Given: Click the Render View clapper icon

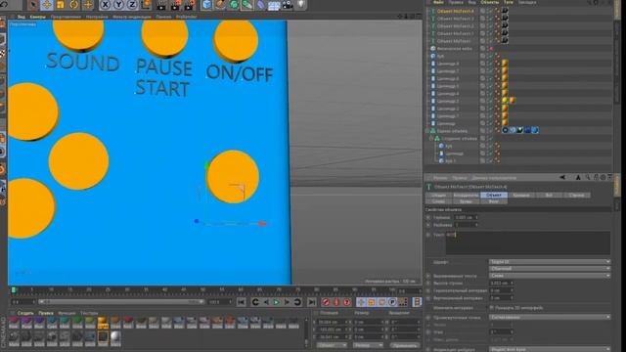Looking at the screenshot, I should (161, 5).
